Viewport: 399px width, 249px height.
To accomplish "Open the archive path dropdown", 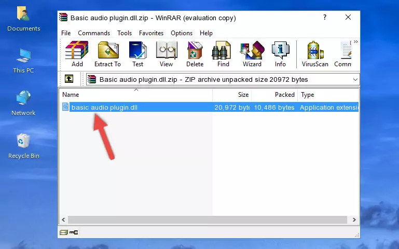I will tap(355, 79).
